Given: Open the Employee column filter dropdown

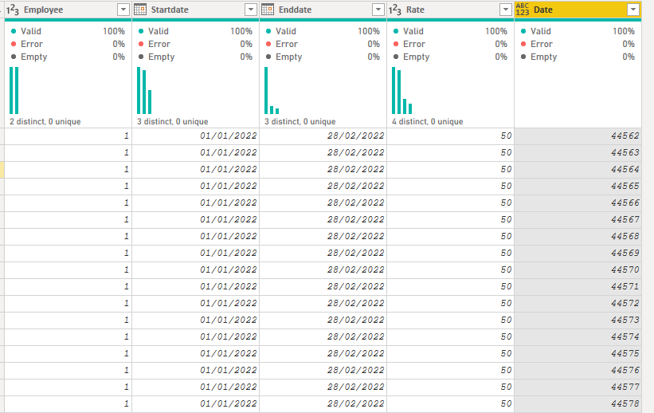Looking at the screenshot, I should (x=123, y=10).
